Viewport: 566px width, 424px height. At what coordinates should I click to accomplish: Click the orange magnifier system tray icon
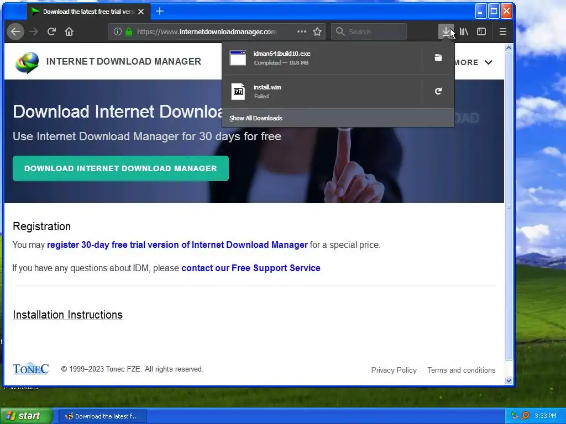coord(525,416)
